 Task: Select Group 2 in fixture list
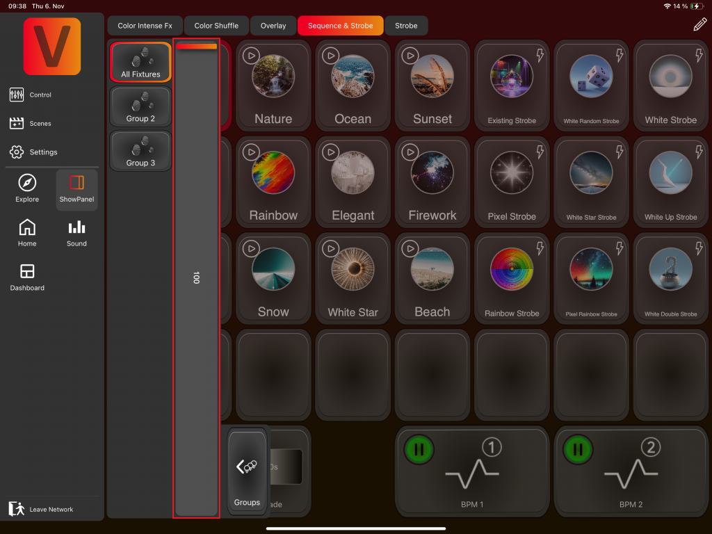click(140, 107)
